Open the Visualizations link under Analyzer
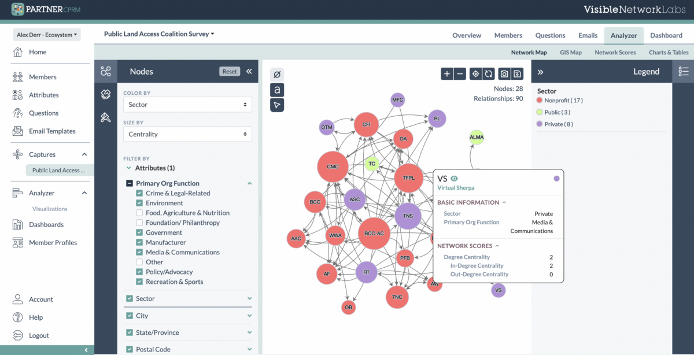The image size is (694, 355). click(50, 209)
